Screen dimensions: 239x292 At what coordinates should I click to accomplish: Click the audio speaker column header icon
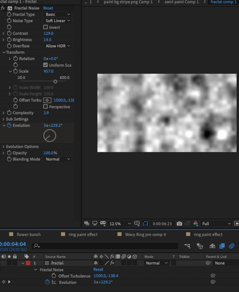coord(4,256)
